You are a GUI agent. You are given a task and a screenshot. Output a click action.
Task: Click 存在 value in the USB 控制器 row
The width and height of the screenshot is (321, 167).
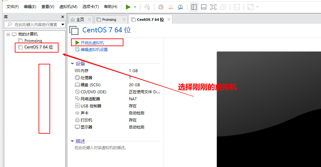(x=133, y=106)
